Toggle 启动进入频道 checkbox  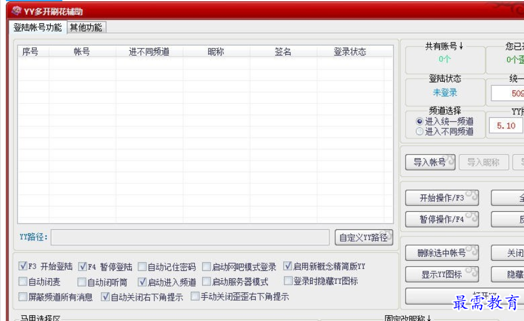pos(142,282)
